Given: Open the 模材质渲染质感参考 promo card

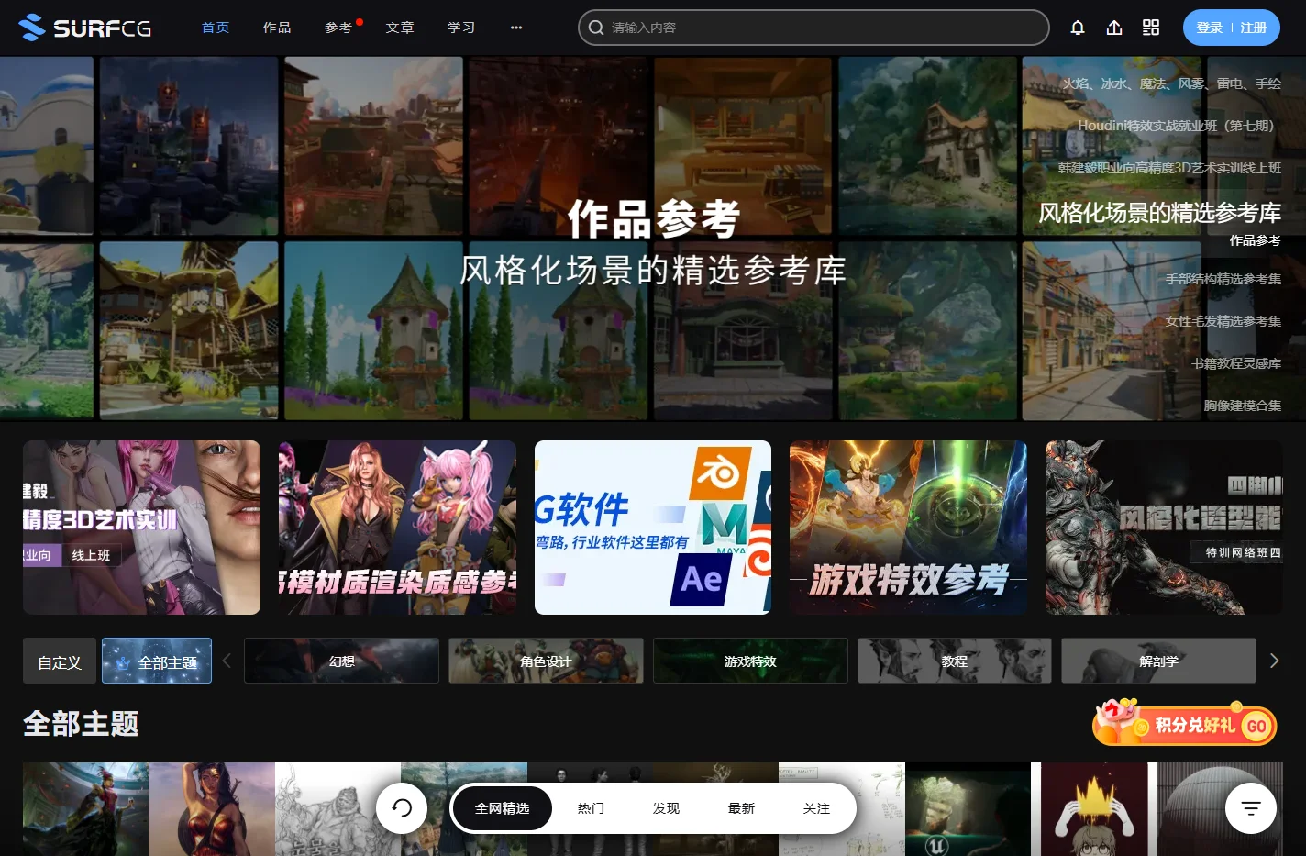Looking at the screenshot, I should [397, 528].
